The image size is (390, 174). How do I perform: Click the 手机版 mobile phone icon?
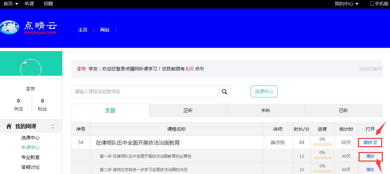372,4
